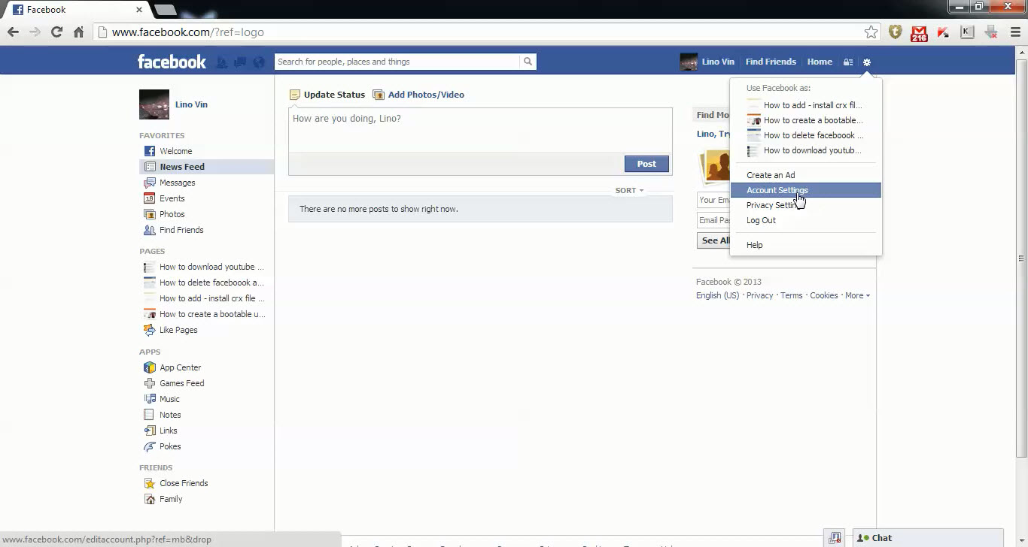Click Family list icon in Friends
Image resolution: width=1028 pixels, height=547 pixels.
click(150, 499)
